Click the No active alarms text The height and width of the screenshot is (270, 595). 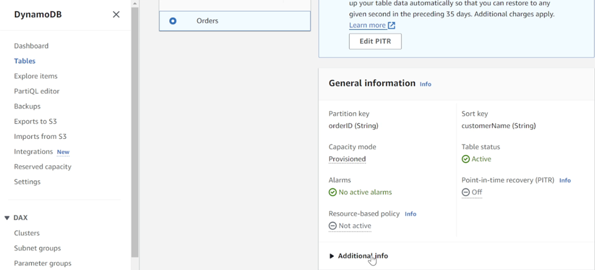coord(365,192)
